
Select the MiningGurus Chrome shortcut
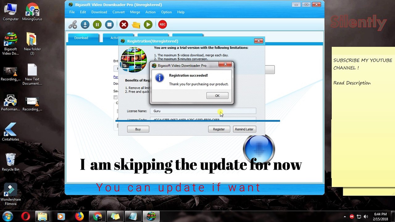pos(32,12)
